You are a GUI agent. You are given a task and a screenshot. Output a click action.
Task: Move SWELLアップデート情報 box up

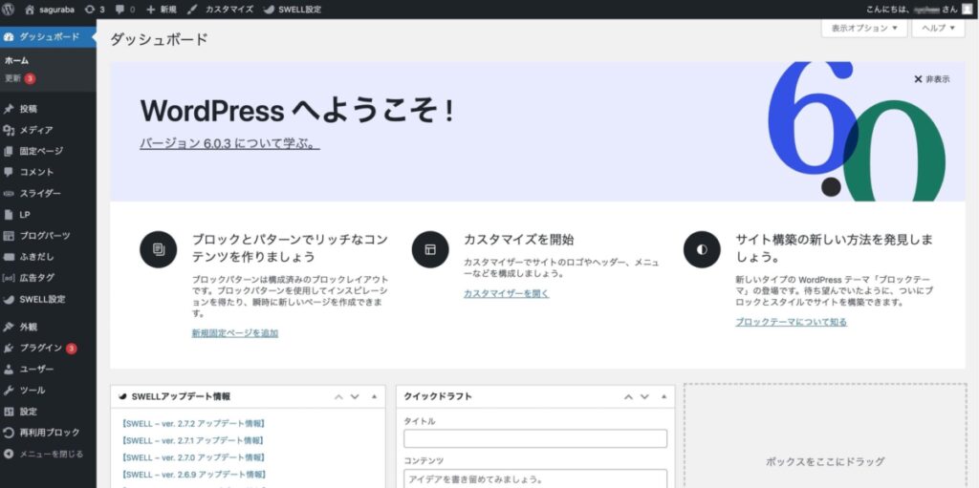(x=338, y=397)
